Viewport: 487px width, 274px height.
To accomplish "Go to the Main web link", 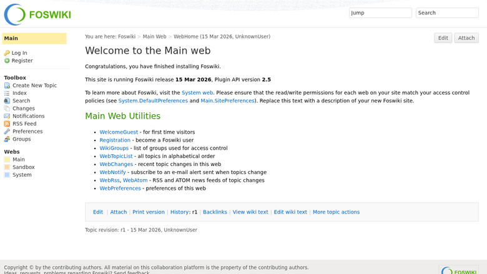I will tap(19, 160).
